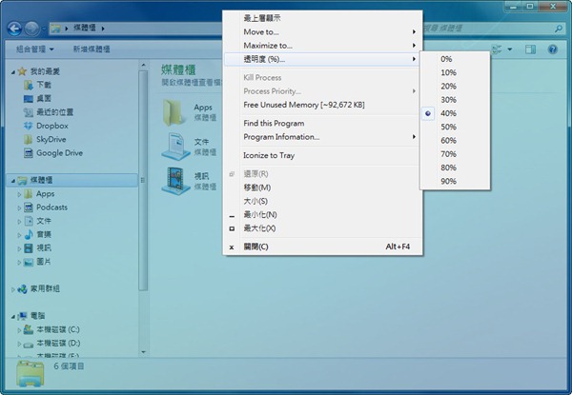Screen dimensions: 572x395
Task: Open the large 文件 documents library icon
Action: pos(175,147)
